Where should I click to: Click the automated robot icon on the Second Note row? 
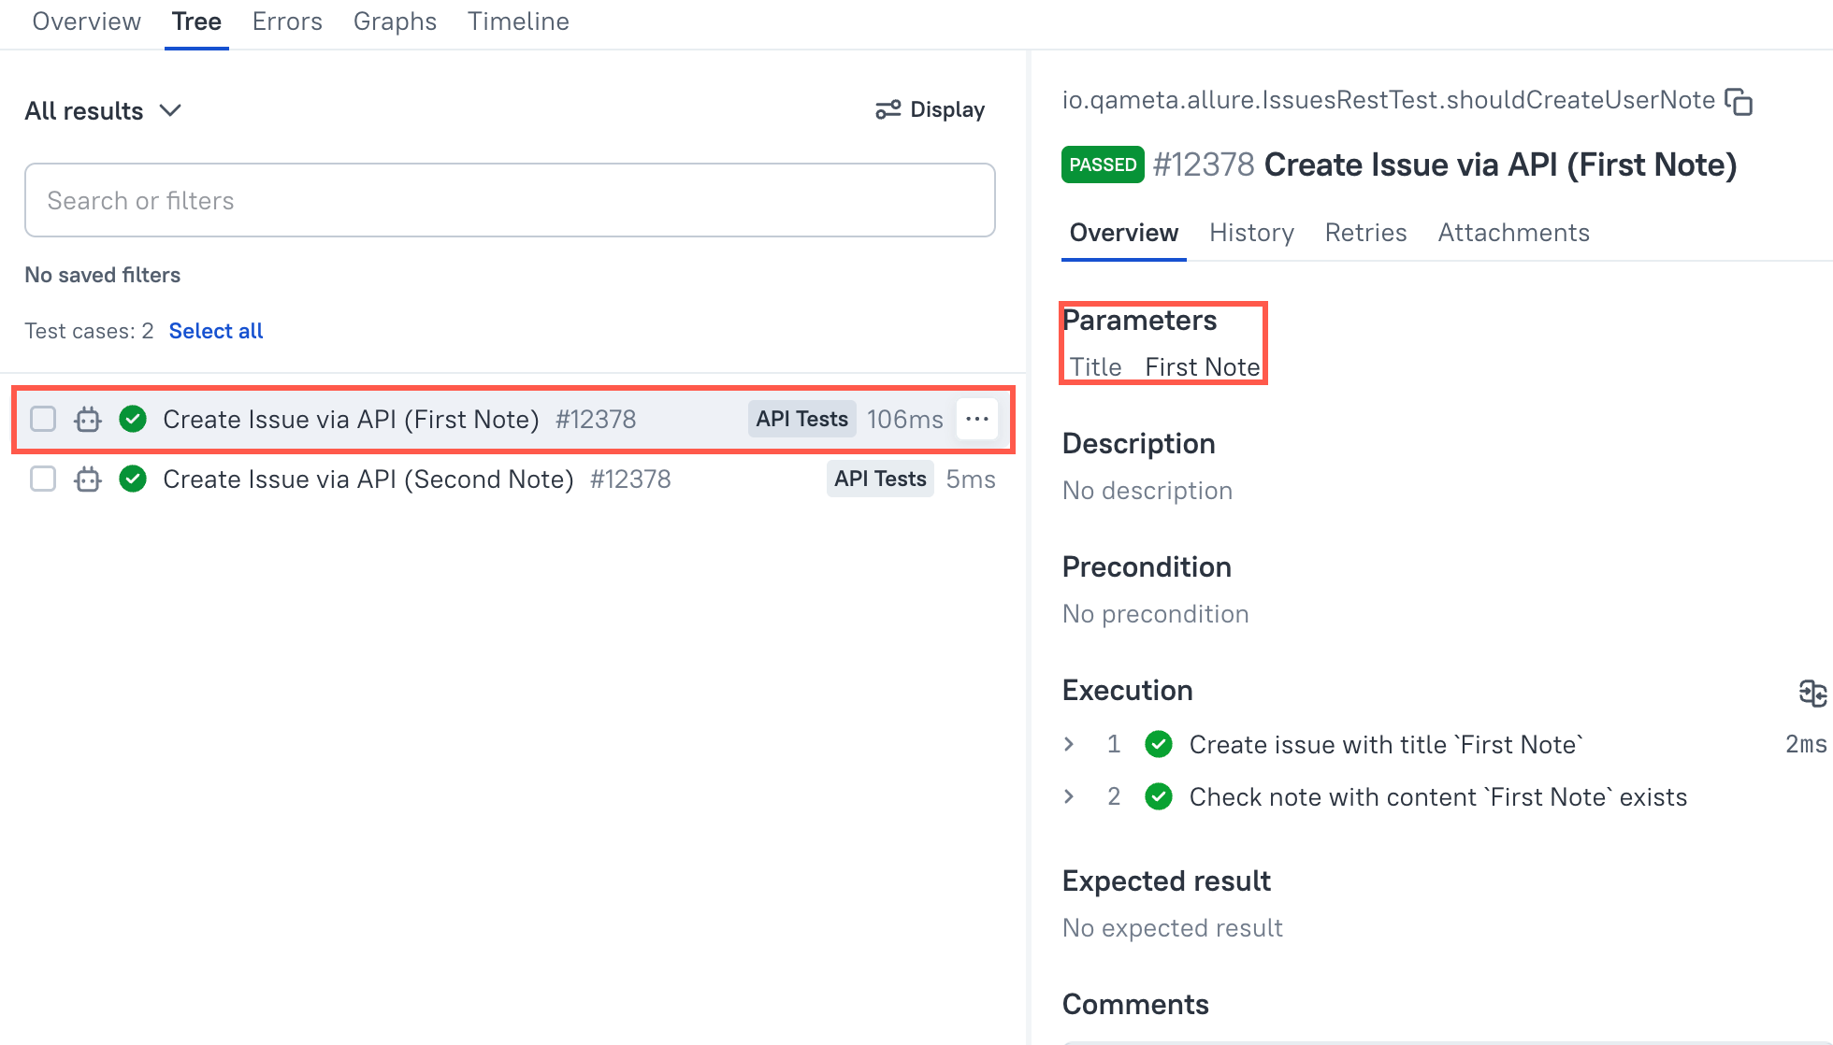(x=88, y=480)
